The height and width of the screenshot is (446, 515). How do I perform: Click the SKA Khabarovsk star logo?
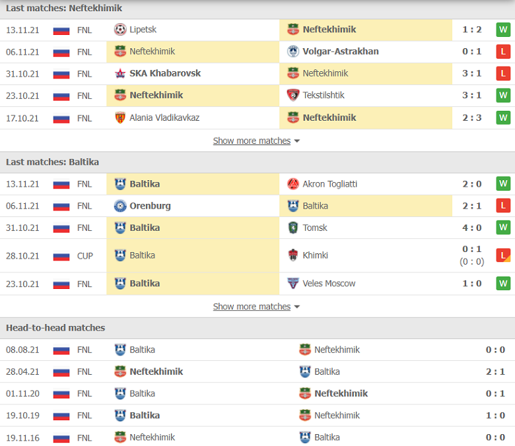(x=120, y=73)
